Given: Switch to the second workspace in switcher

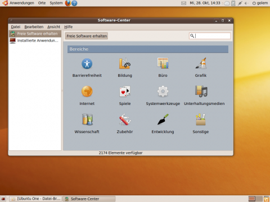Looking at the screenshot, I should click(259, 199).
